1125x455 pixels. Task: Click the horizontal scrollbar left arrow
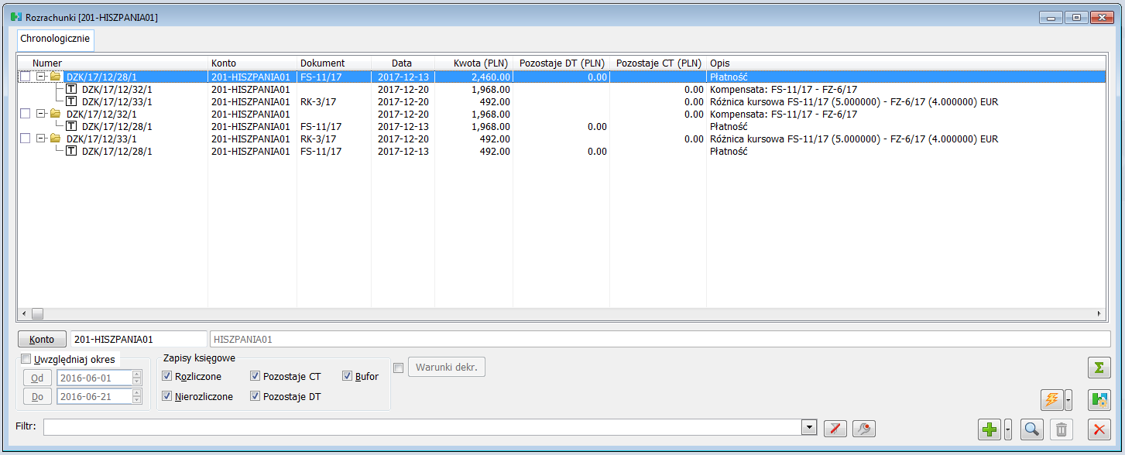(23, 313)
